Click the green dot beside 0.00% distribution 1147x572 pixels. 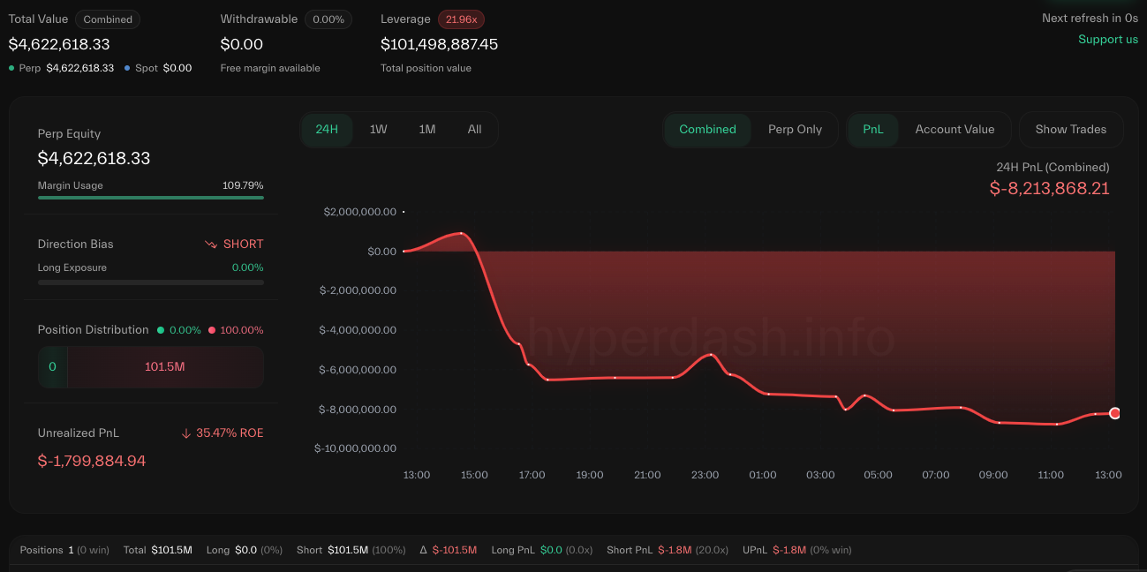coord(161,330)
